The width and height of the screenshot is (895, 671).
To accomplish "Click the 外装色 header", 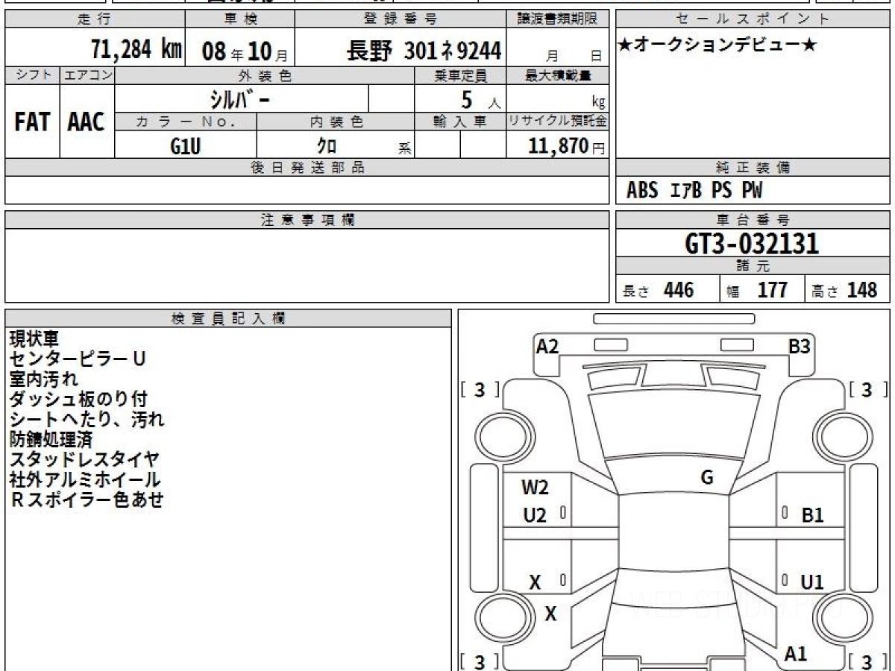I will pyautogui.click(x=265, y=75).
